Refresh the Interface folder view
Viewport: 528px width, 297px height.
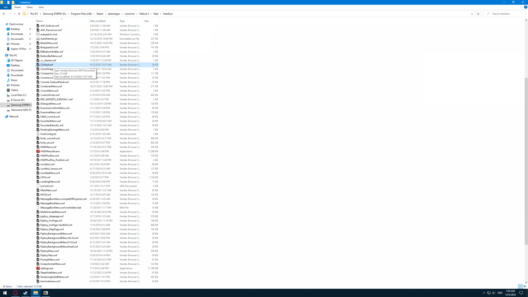tap(478, 14)
